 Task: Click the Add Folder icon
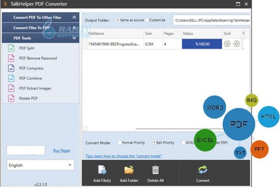(x=129, y=170)
